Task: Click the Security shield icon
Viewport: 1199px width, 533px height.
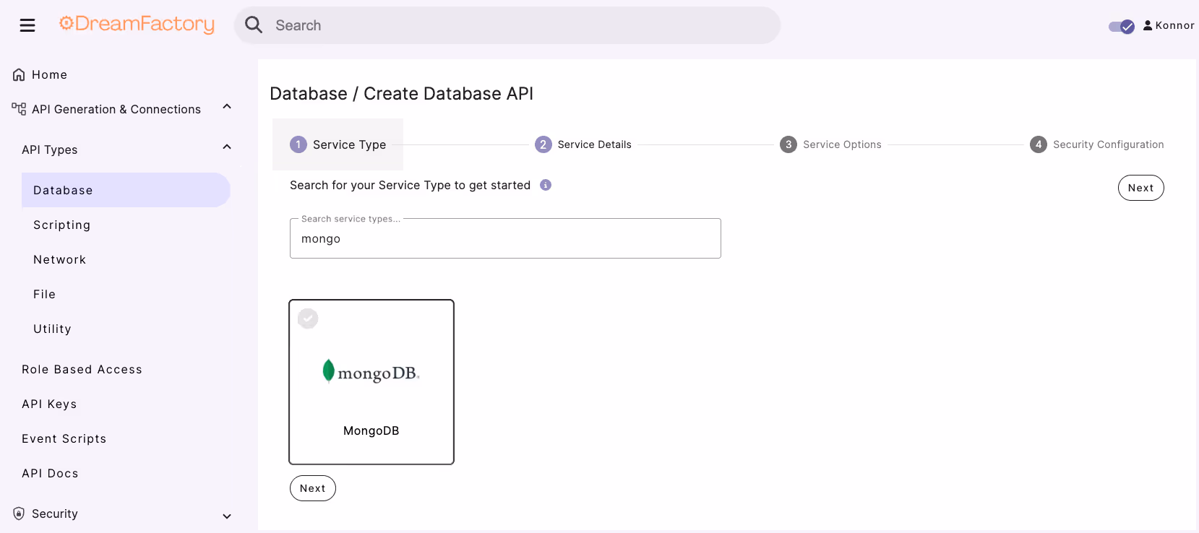Action: click(x=19, y=513)
